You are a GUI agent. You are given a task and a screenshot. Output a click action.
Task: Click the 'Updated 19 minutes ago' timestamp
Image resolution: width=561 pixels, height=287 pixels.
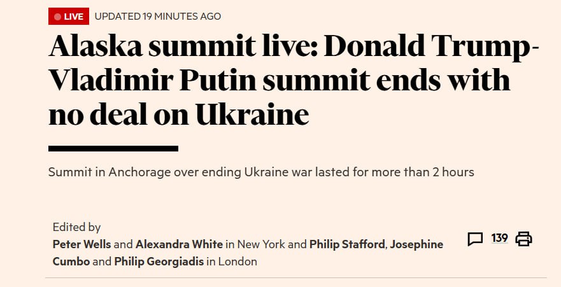pos(157,16)
